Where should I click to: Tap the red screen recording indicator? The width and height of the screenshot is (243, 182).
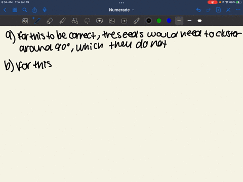pyautogui.click(x=213, y=2)
